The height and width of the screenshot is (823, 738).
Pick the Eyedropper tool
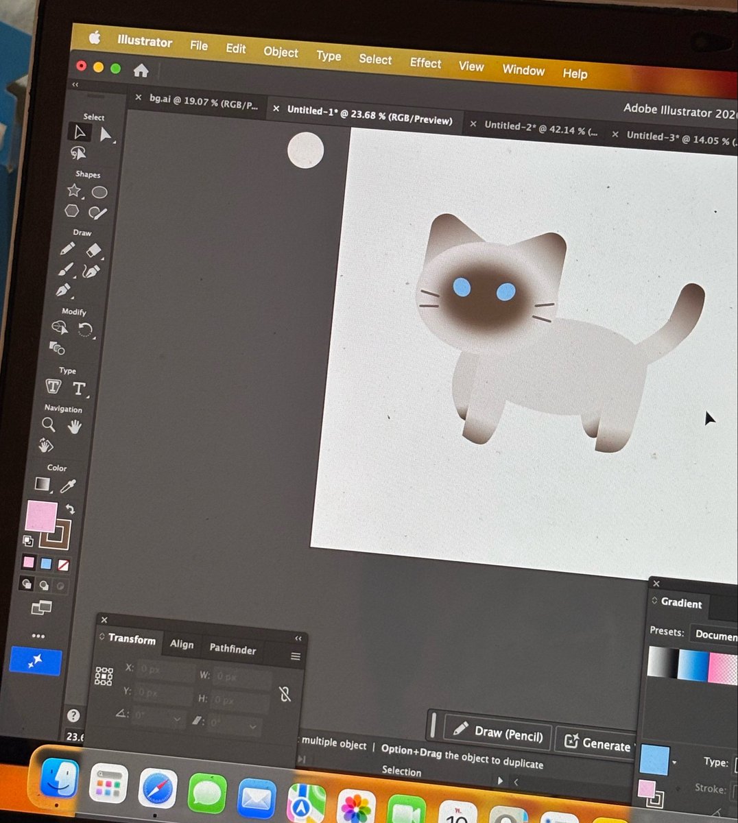pyautogui.click(x=68, y=486)
